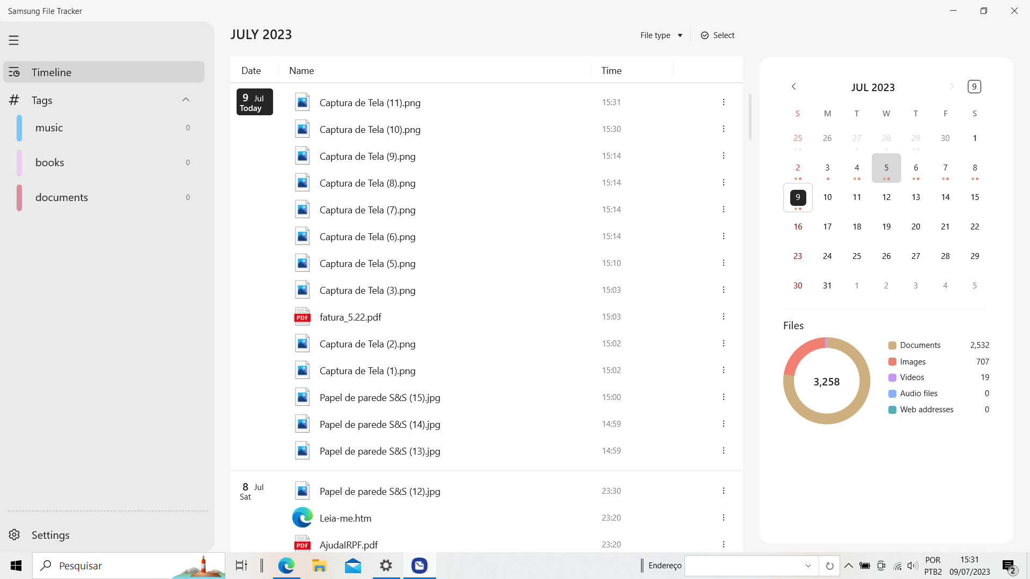1030x579 pixels.
Task: Click the Images legend color swatch
Action: pyautogui.click(x=892, y=362)
